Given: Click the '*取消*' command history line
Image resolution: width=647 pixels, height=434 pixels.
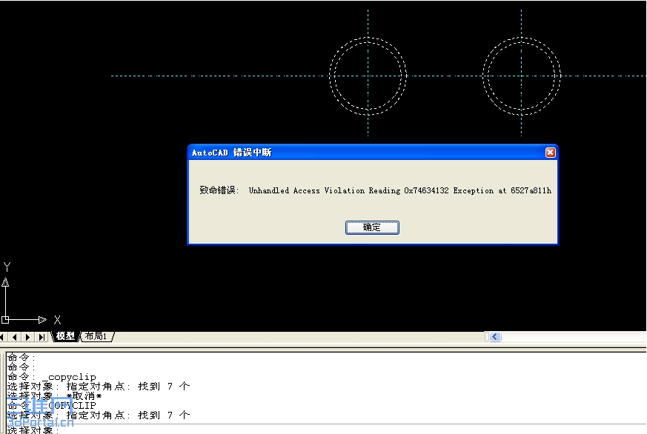Looking at the screenshot, I should tap(54, 395).
